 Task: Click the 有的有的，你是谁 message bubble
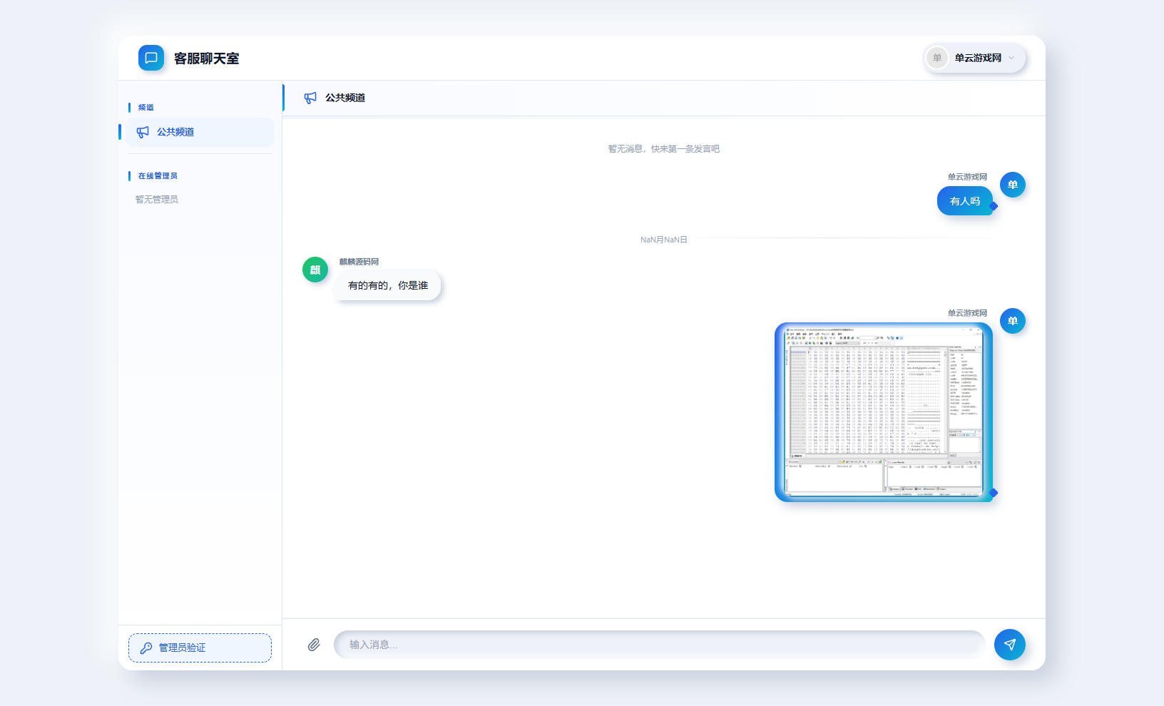(388, 285)
